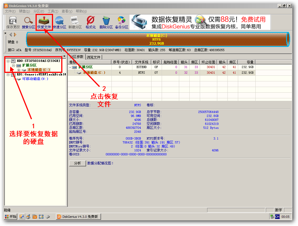Click the 文件系统 column header
This screenshot has height=226, width=298.
point(142,62)
